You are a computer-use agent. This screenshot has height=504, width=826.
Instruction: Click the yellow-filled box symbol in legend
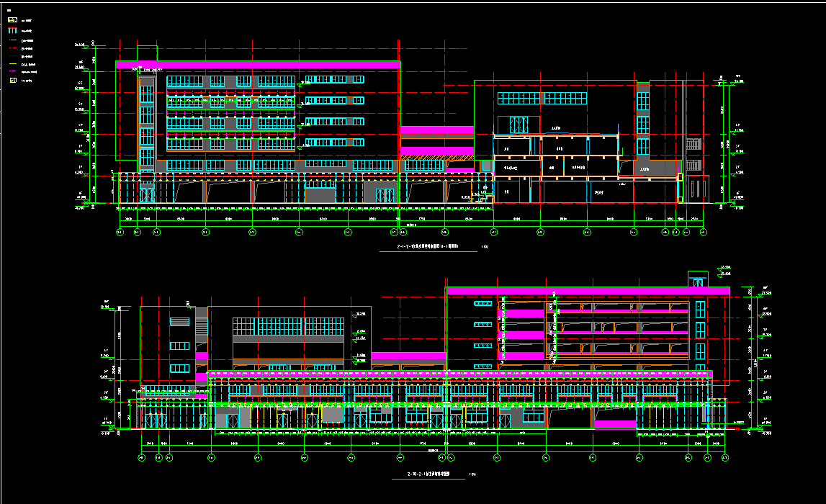[x=12, y=21]
